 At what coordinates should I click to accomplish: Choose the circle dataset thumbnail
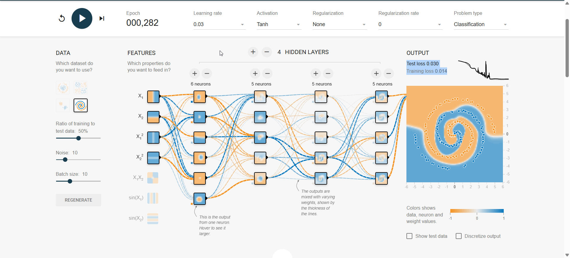63,88
